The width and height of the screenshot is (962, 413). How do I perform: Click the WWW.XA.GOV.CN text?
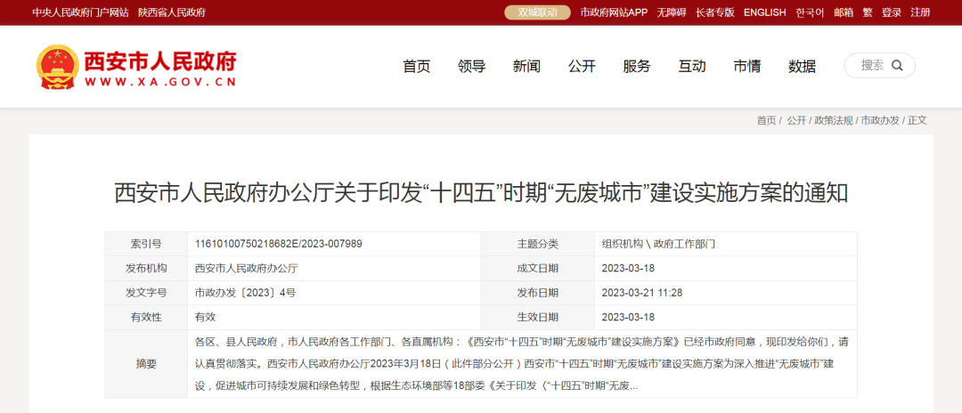click(x=159, y=83)
